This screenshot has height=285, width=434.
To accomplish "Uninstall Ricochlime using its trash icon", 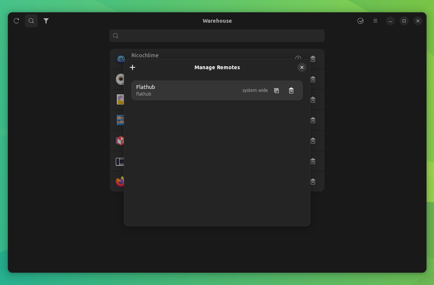I will coord(313,59).
